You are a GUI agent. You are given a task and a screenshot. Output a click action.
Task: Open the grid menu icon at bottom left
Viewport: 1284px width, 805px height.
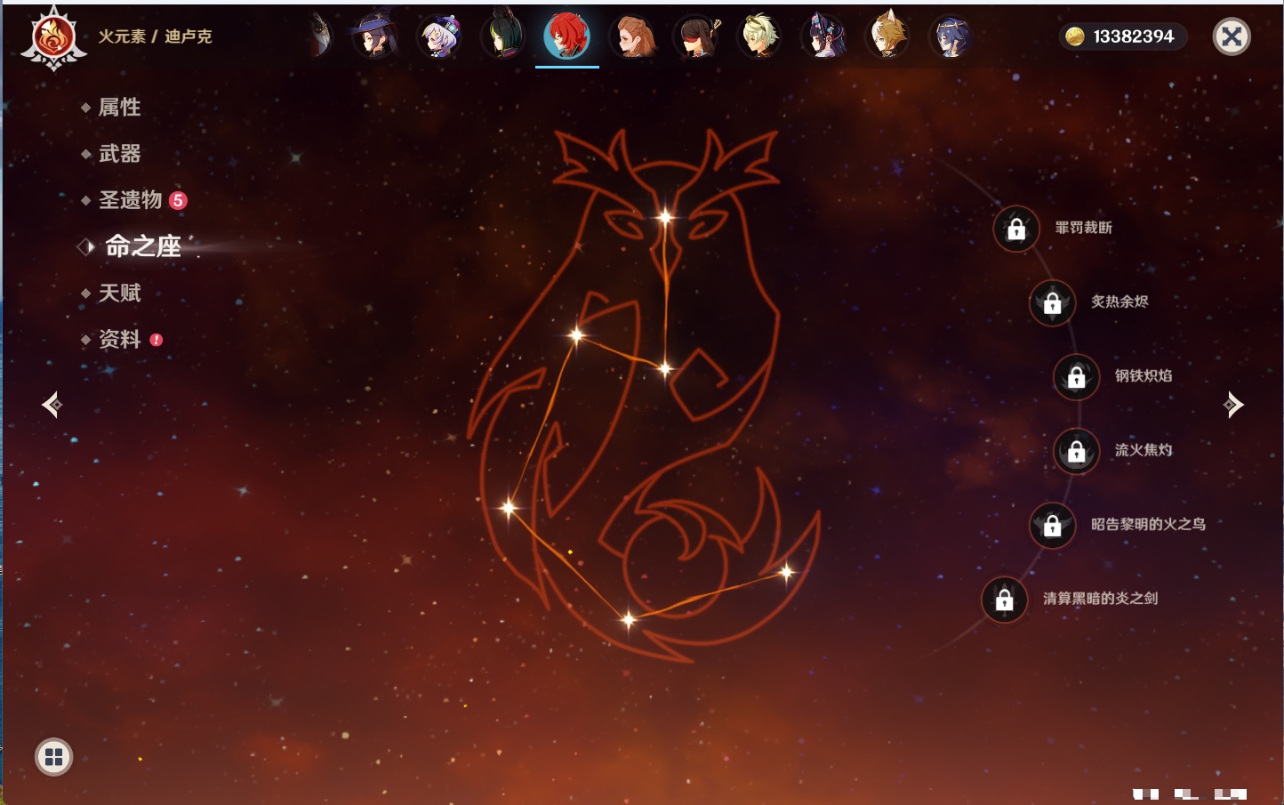click(53, 757)
